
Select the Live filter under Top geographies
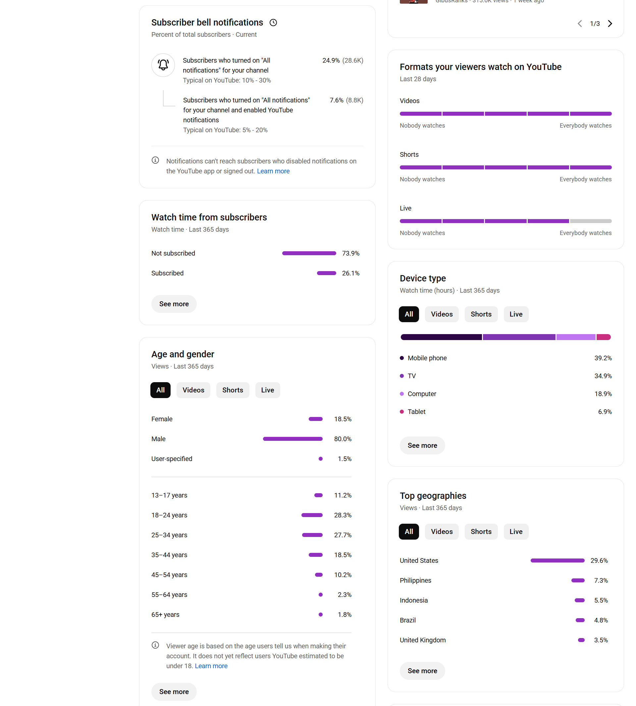coord(516,532)
